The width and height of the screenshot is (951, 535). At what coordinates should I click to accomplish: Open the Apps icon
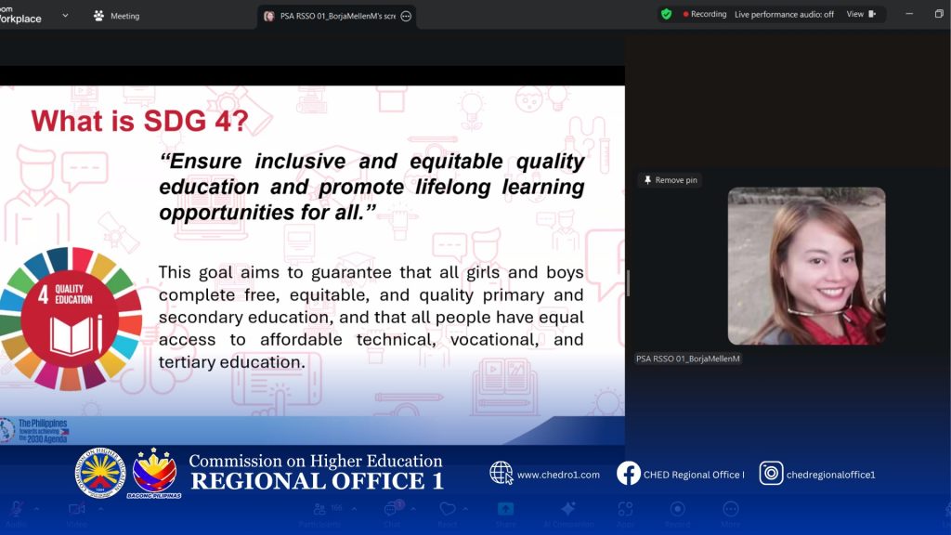[625, 509]
